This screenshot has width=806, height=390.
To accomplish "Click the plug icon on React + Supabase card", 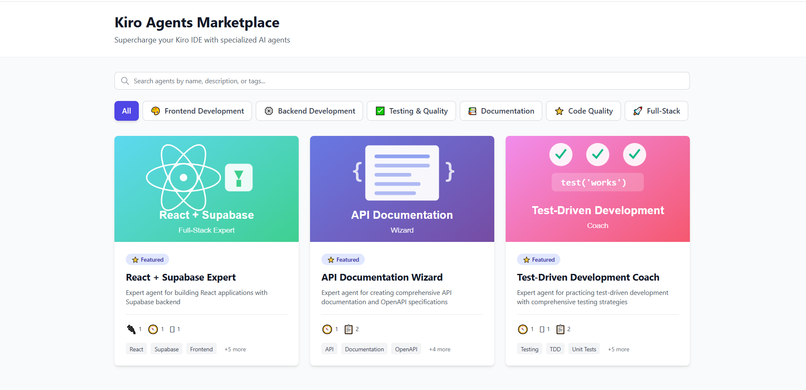I will click(131, 329).
